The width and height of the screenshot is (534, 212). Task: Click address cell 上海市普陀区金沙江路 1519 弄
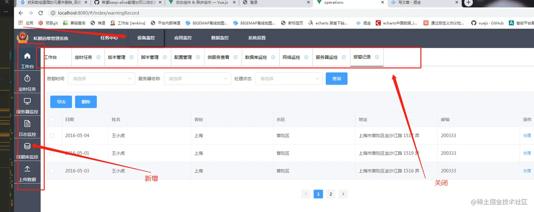389,153
